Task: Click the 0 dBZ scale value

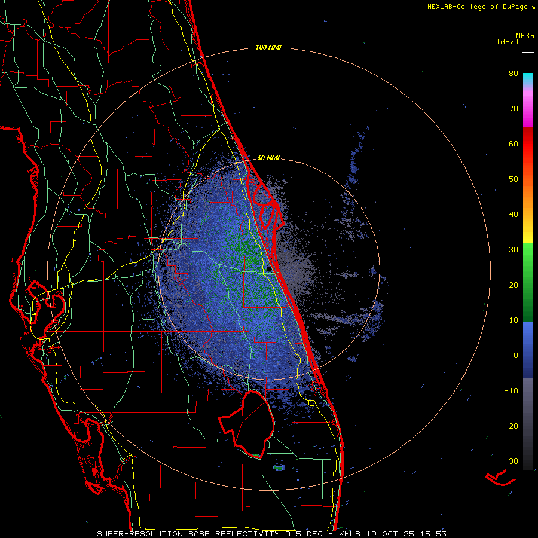Action: 516,356
